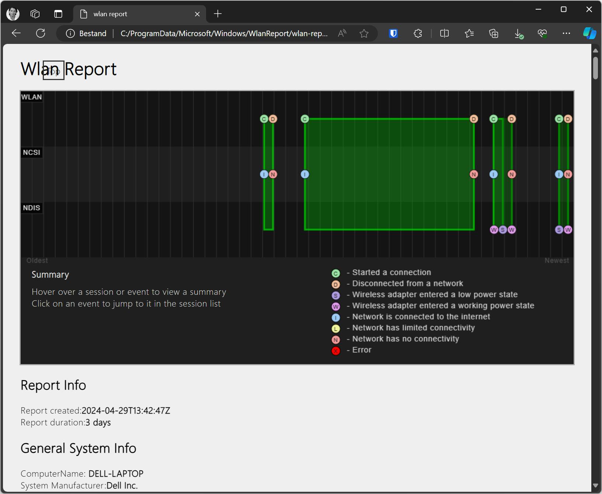The image size is (602, 494).
Task: Add page to favorites with star icon
Action: tap(364, 34)
